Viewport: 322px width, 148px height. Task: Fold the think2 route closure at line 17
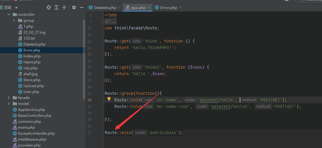tap(103, 67)
